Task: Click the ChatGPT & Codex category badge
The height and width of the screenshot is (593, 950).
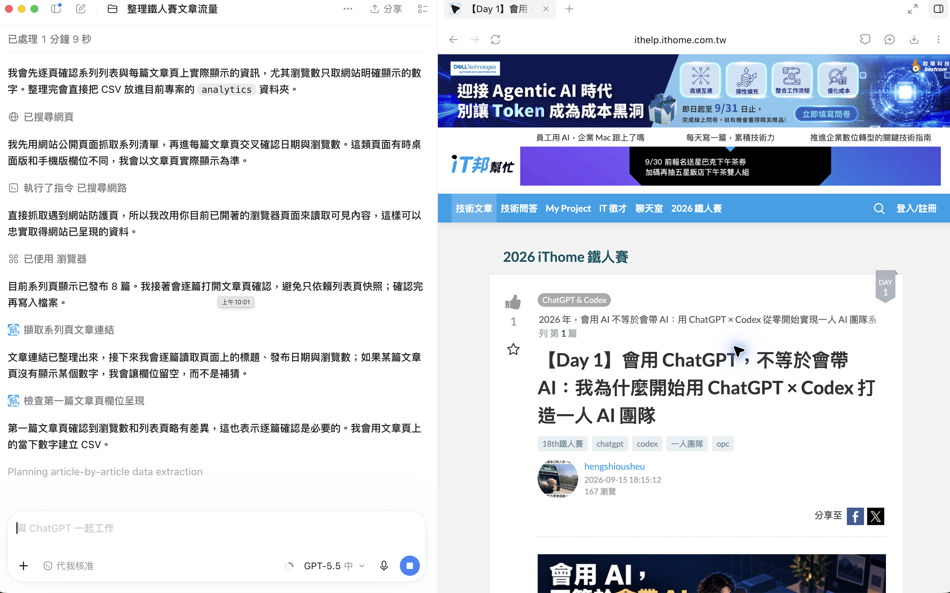Action: pyautogui.click(x=574, y=300)
